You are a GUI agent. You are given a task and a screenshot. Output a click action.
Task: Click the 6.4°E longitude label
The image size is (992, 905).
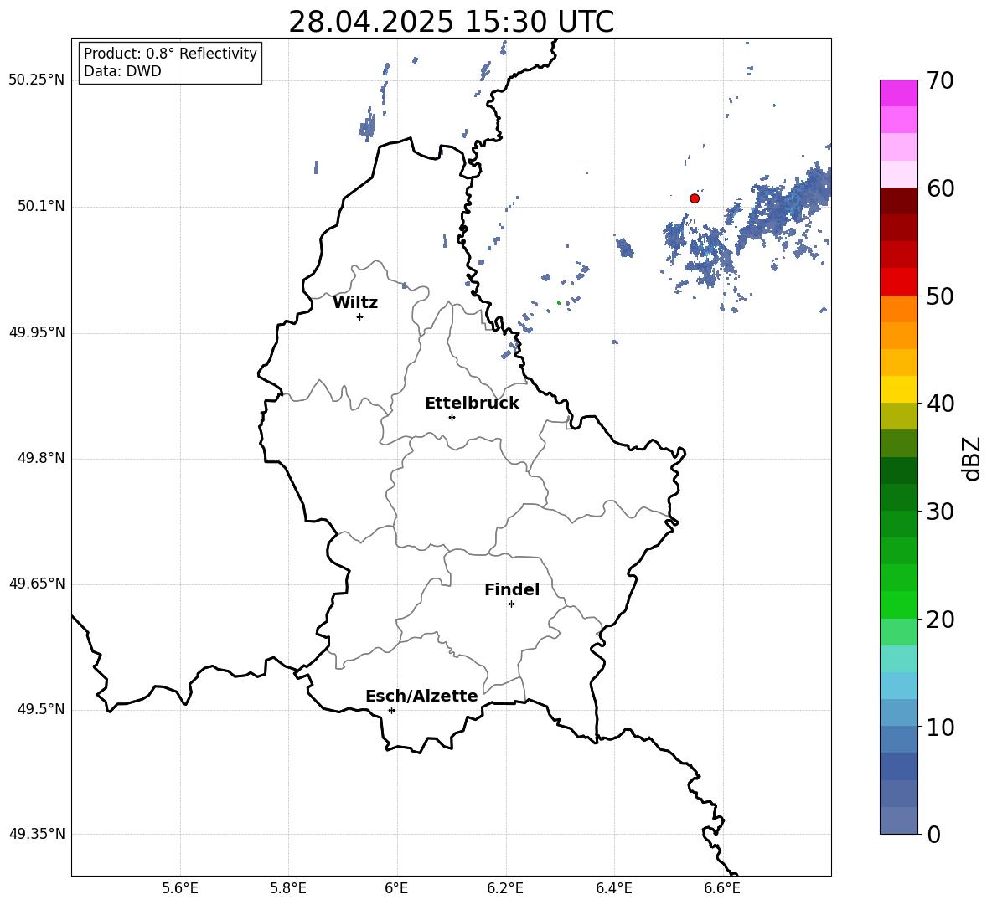[613, 888]
